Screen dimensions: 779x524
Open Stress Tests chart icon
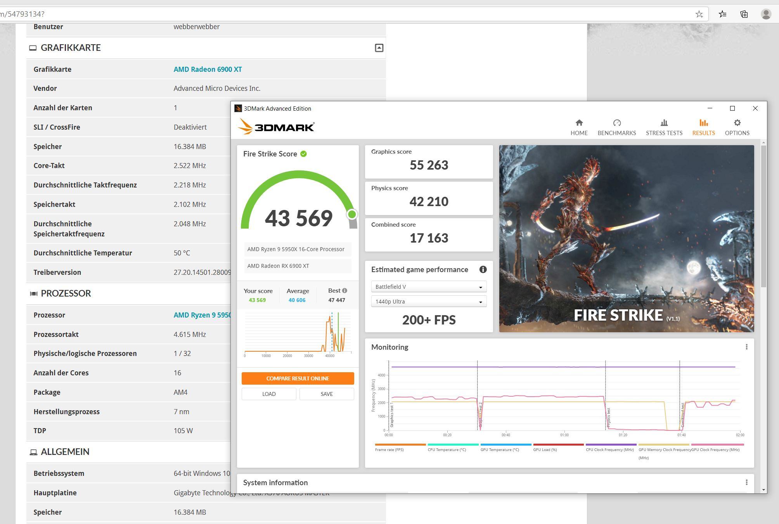pyautogui.click(x=664, y=123)
